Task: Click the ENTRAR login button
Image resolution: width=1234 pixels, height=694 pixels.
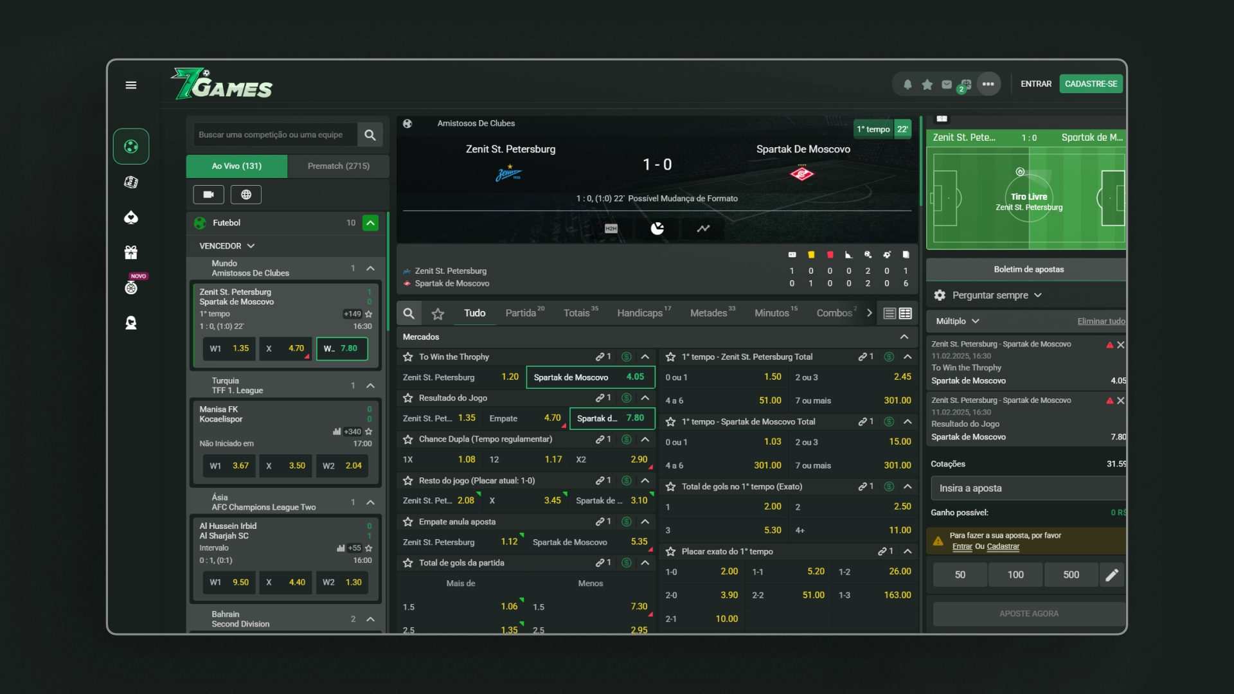Action: (1036, 84)
